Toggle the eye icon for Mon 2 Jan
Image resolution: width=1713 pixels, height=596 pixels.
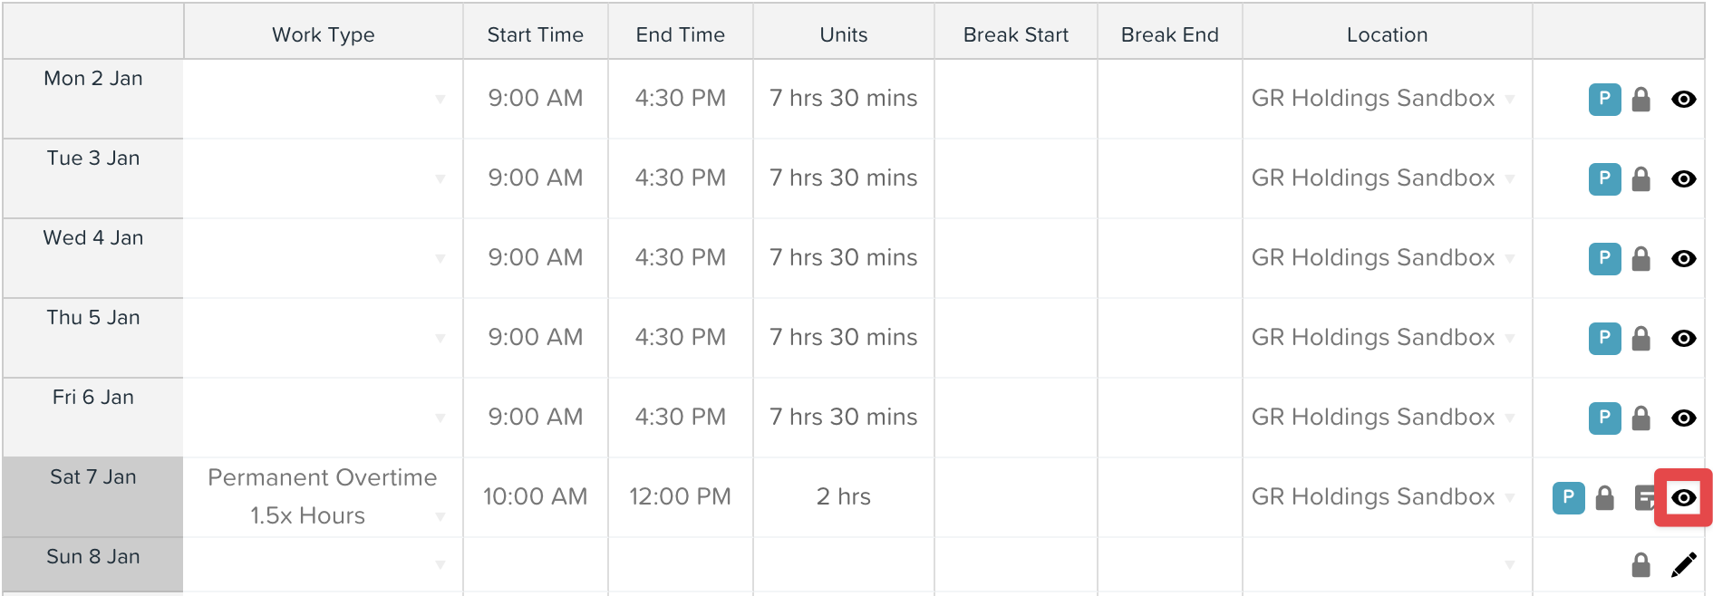(1684, 99)
